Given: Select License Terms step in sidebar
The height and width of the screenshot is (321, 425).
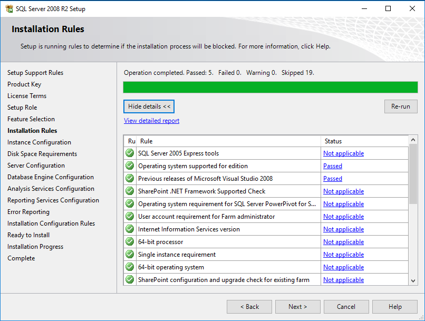Looking at the screenshot, I should coord(27,96).
